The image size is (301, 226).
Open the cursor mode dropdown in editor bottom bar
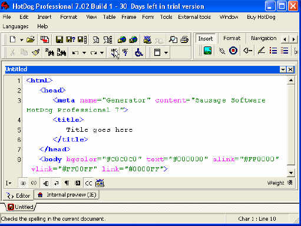pyautogui.click(x=8, y=183)
